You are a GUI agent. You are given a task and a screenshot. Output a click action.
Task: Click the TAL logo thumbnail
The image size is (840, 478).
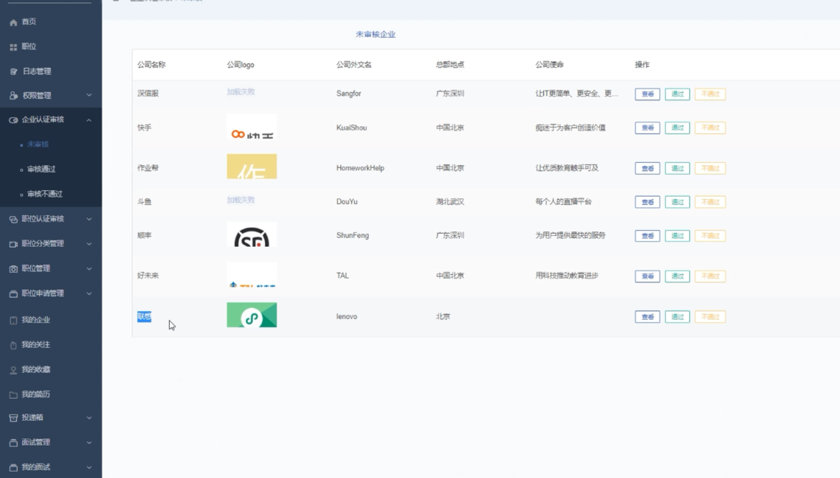point(252,275)
